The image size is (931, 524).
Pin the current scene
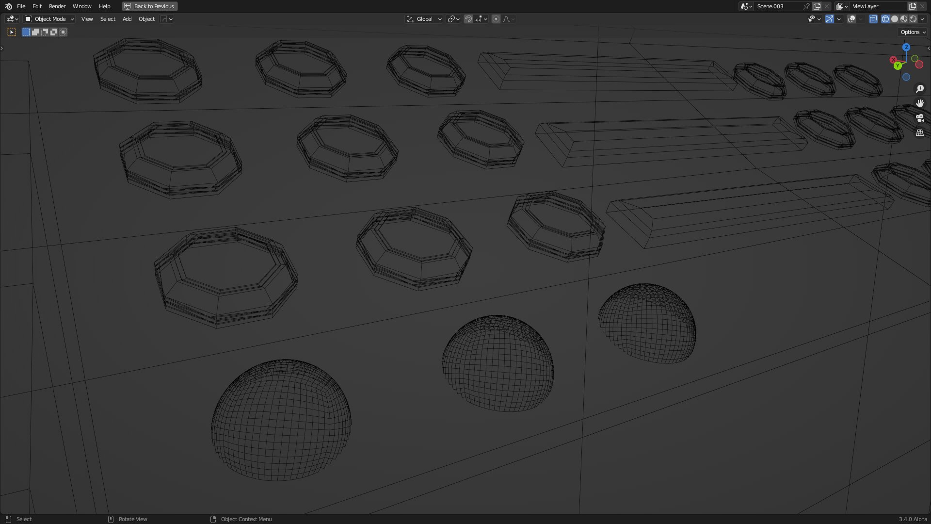click(x=806, y=6)
